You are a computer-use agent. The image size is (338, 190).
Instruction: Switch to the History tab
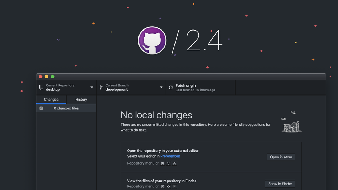pyautogui.click(x=81, y=99)
